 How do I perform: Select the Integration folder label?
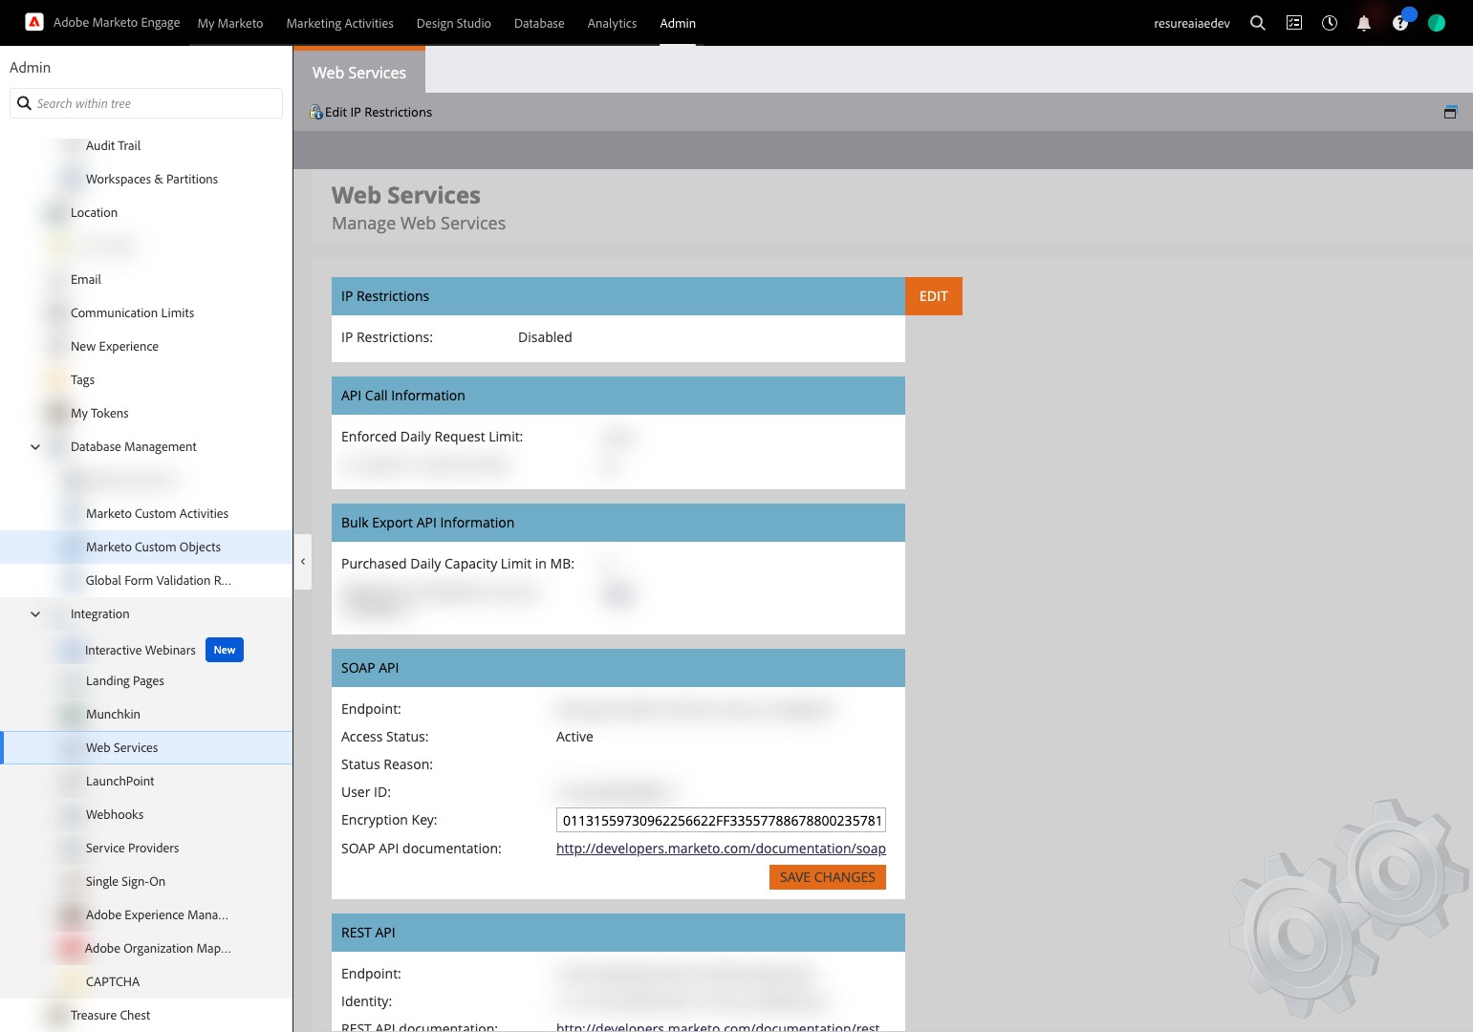click(99, 614)
